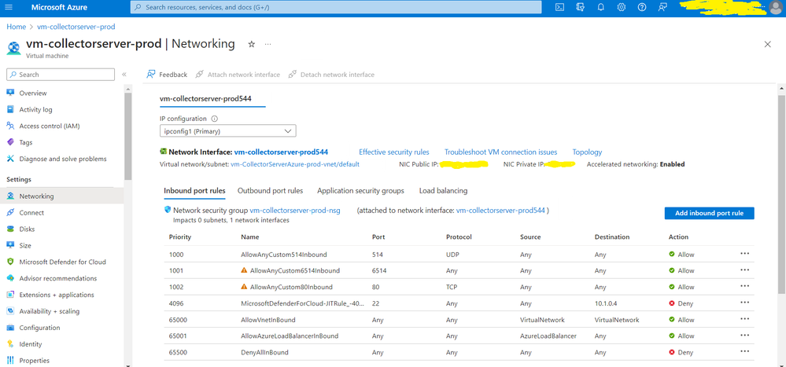Open Microsoft Defender for Cloud

click(62, 262)
